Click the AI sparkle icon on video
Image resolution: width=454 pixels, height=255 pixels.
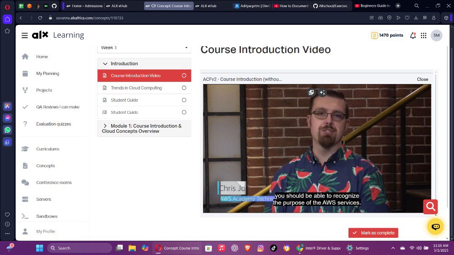click(322, 92)
